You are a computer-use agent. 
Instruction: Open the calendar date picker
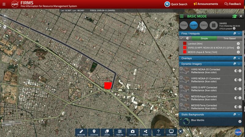tap(213, 25)
